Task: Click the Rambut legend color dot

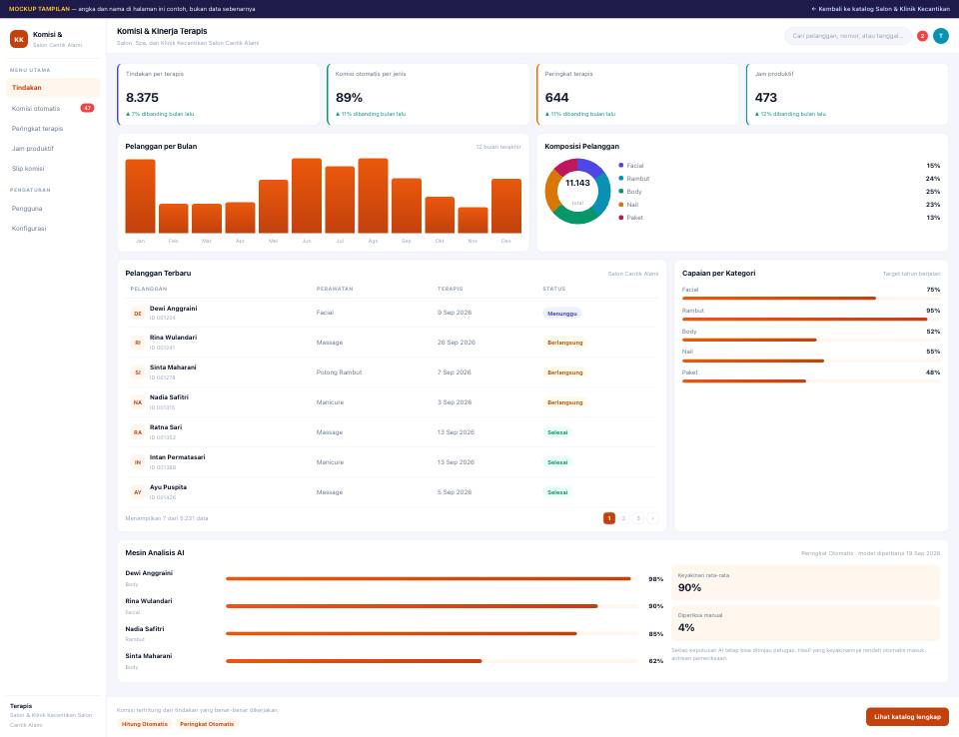Action: click(x=620, y=179)
